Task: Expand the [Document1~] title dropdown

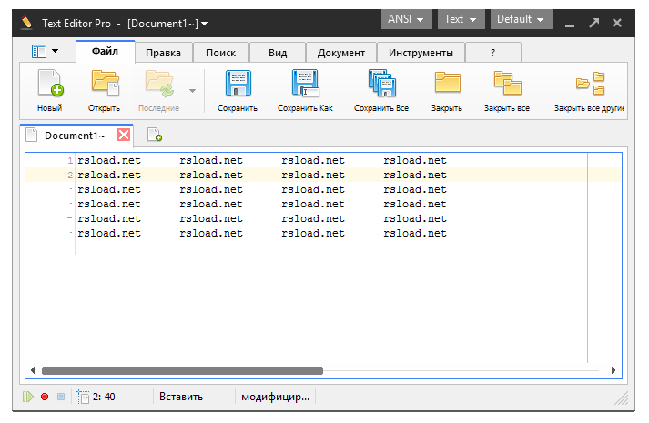Action: point(205,24)
